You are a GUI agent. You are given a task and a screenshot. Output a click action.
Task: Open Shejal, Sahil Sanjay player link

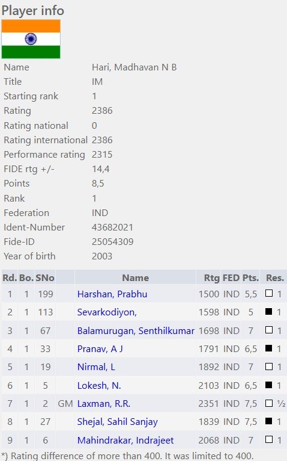(x=118, y=422)
